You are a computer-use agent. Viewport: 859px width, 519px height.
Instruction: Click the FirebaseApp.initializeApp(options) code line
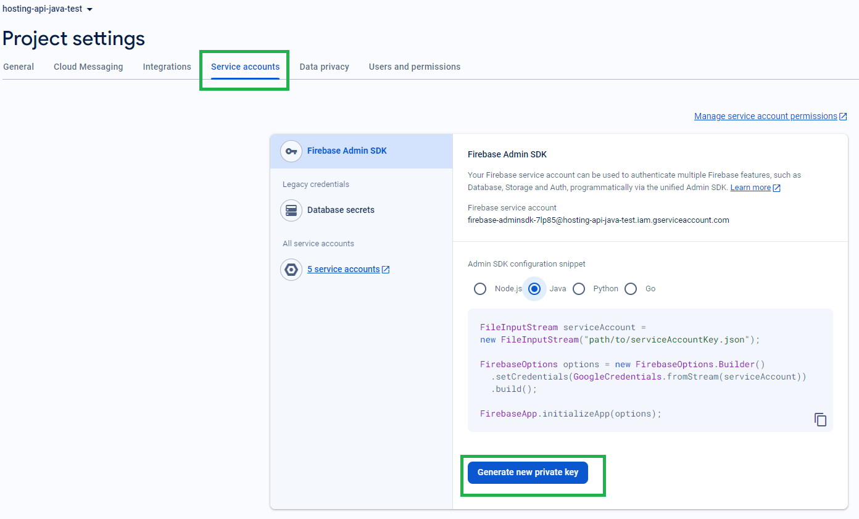(x=571, y=413)
